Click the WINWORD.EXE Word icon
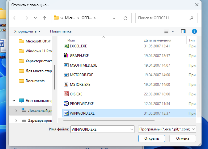 (x=66, y=113)
